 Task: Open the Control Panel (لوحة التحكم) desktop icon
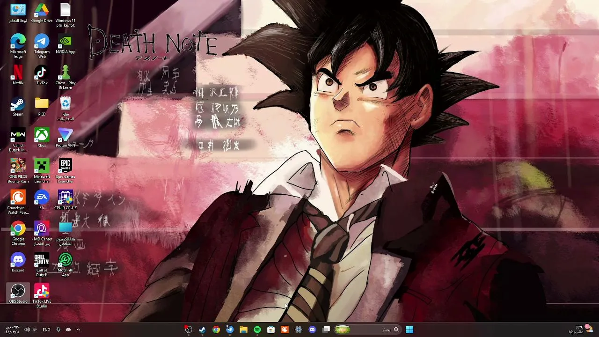[18, 13]
